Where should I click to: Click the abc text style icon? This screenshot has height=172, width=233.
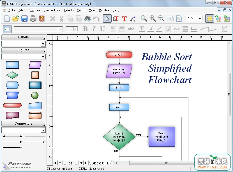131,29
